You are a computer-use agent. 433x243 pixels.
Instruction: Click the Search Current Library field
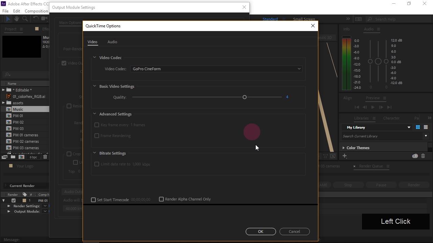[x=382, y=136]
